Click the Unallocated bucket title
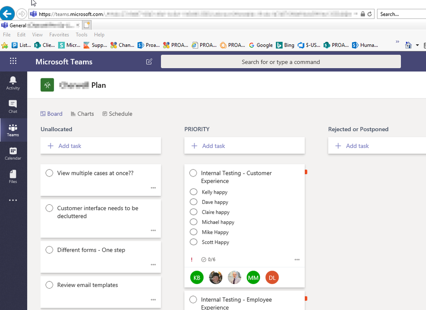426x310 pixels. [x=56, y=129]
